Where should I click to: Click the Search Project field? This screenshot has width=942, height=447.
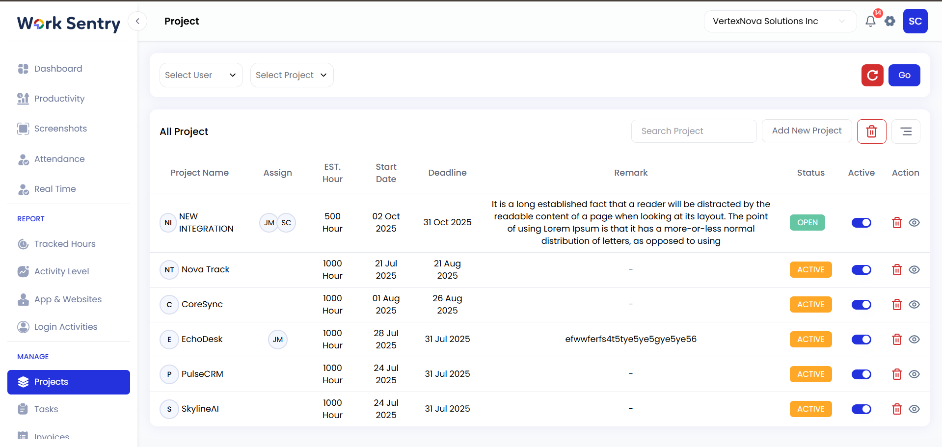click(693, 131)
